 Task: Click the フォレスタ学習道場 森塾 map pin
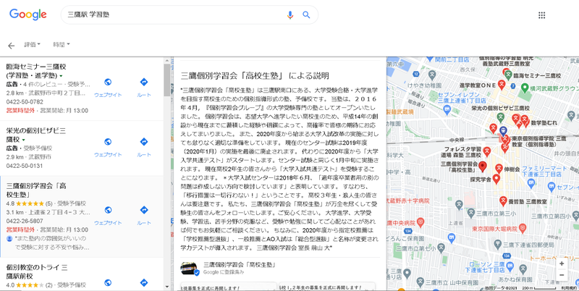[487, 151]
